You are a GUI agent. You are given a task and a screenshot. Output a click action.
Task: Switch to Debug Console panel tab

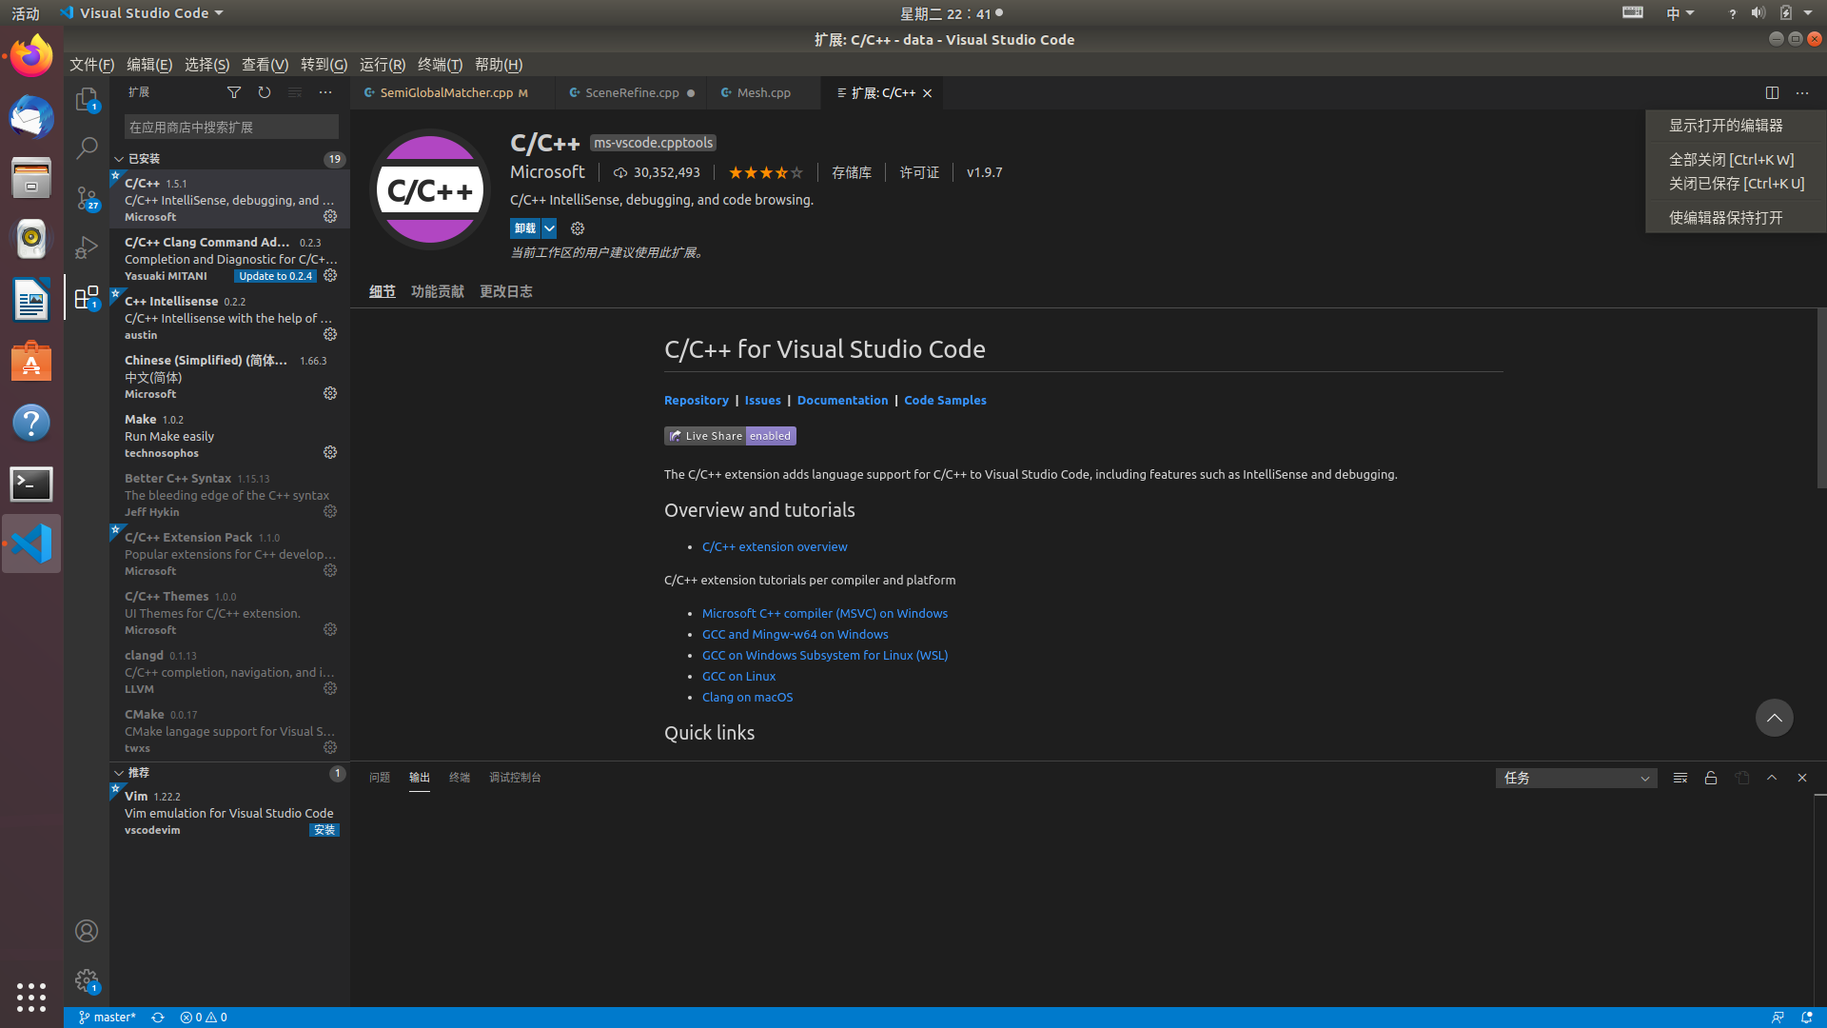(x=515, y=778)
